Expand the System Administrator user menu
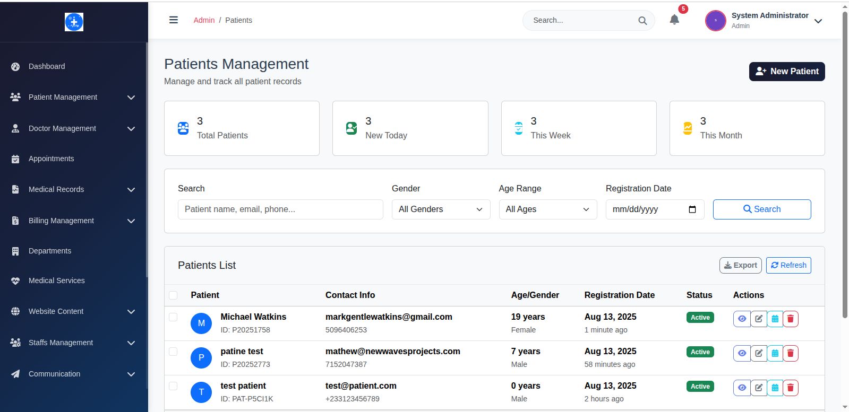The image size is (849, 412). (x=818, y=21)
